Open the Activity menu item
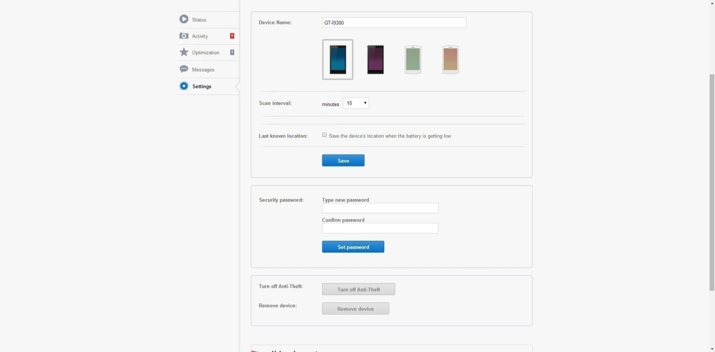715x352 pixels. tap(208, 36)
